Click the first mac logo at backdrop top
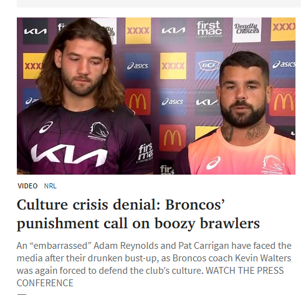 [x=209, y=29]
